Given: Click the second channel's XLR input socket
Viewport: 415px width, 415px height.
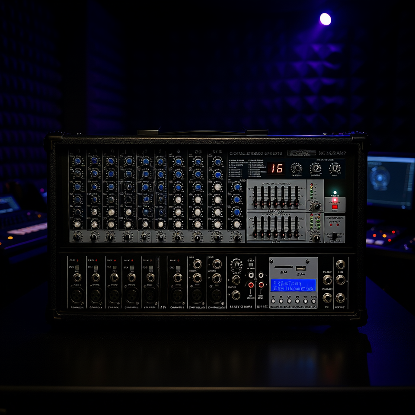Looking at the screenshot, I should (96, 295).
